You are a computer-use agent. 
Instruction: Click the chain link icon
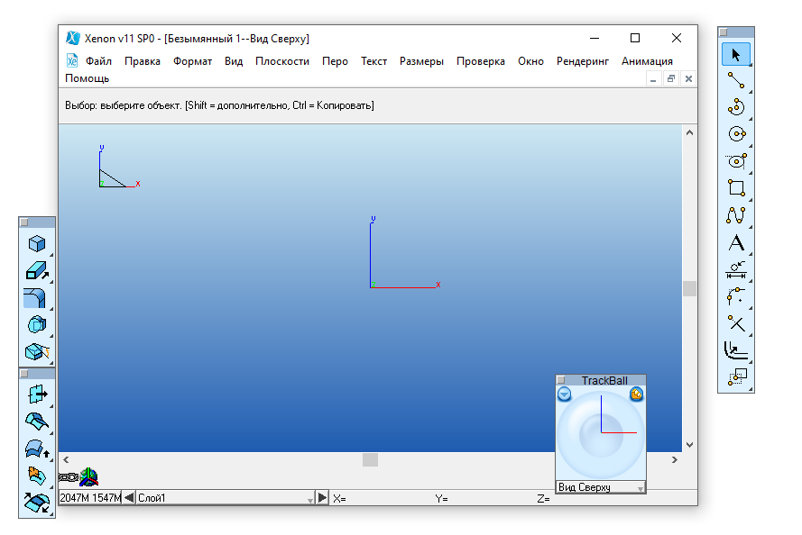[68, 477]
